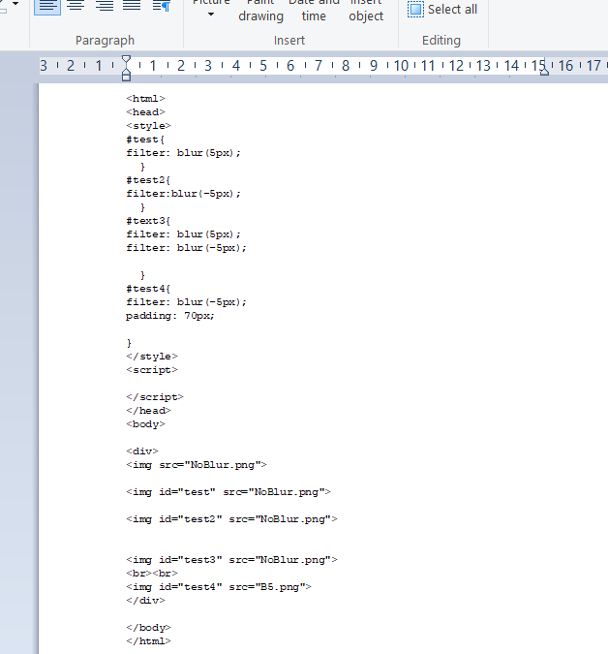Insert Date and time
Image resolution: width=608 pixels, height=654 pixels.
click(314, 11)
